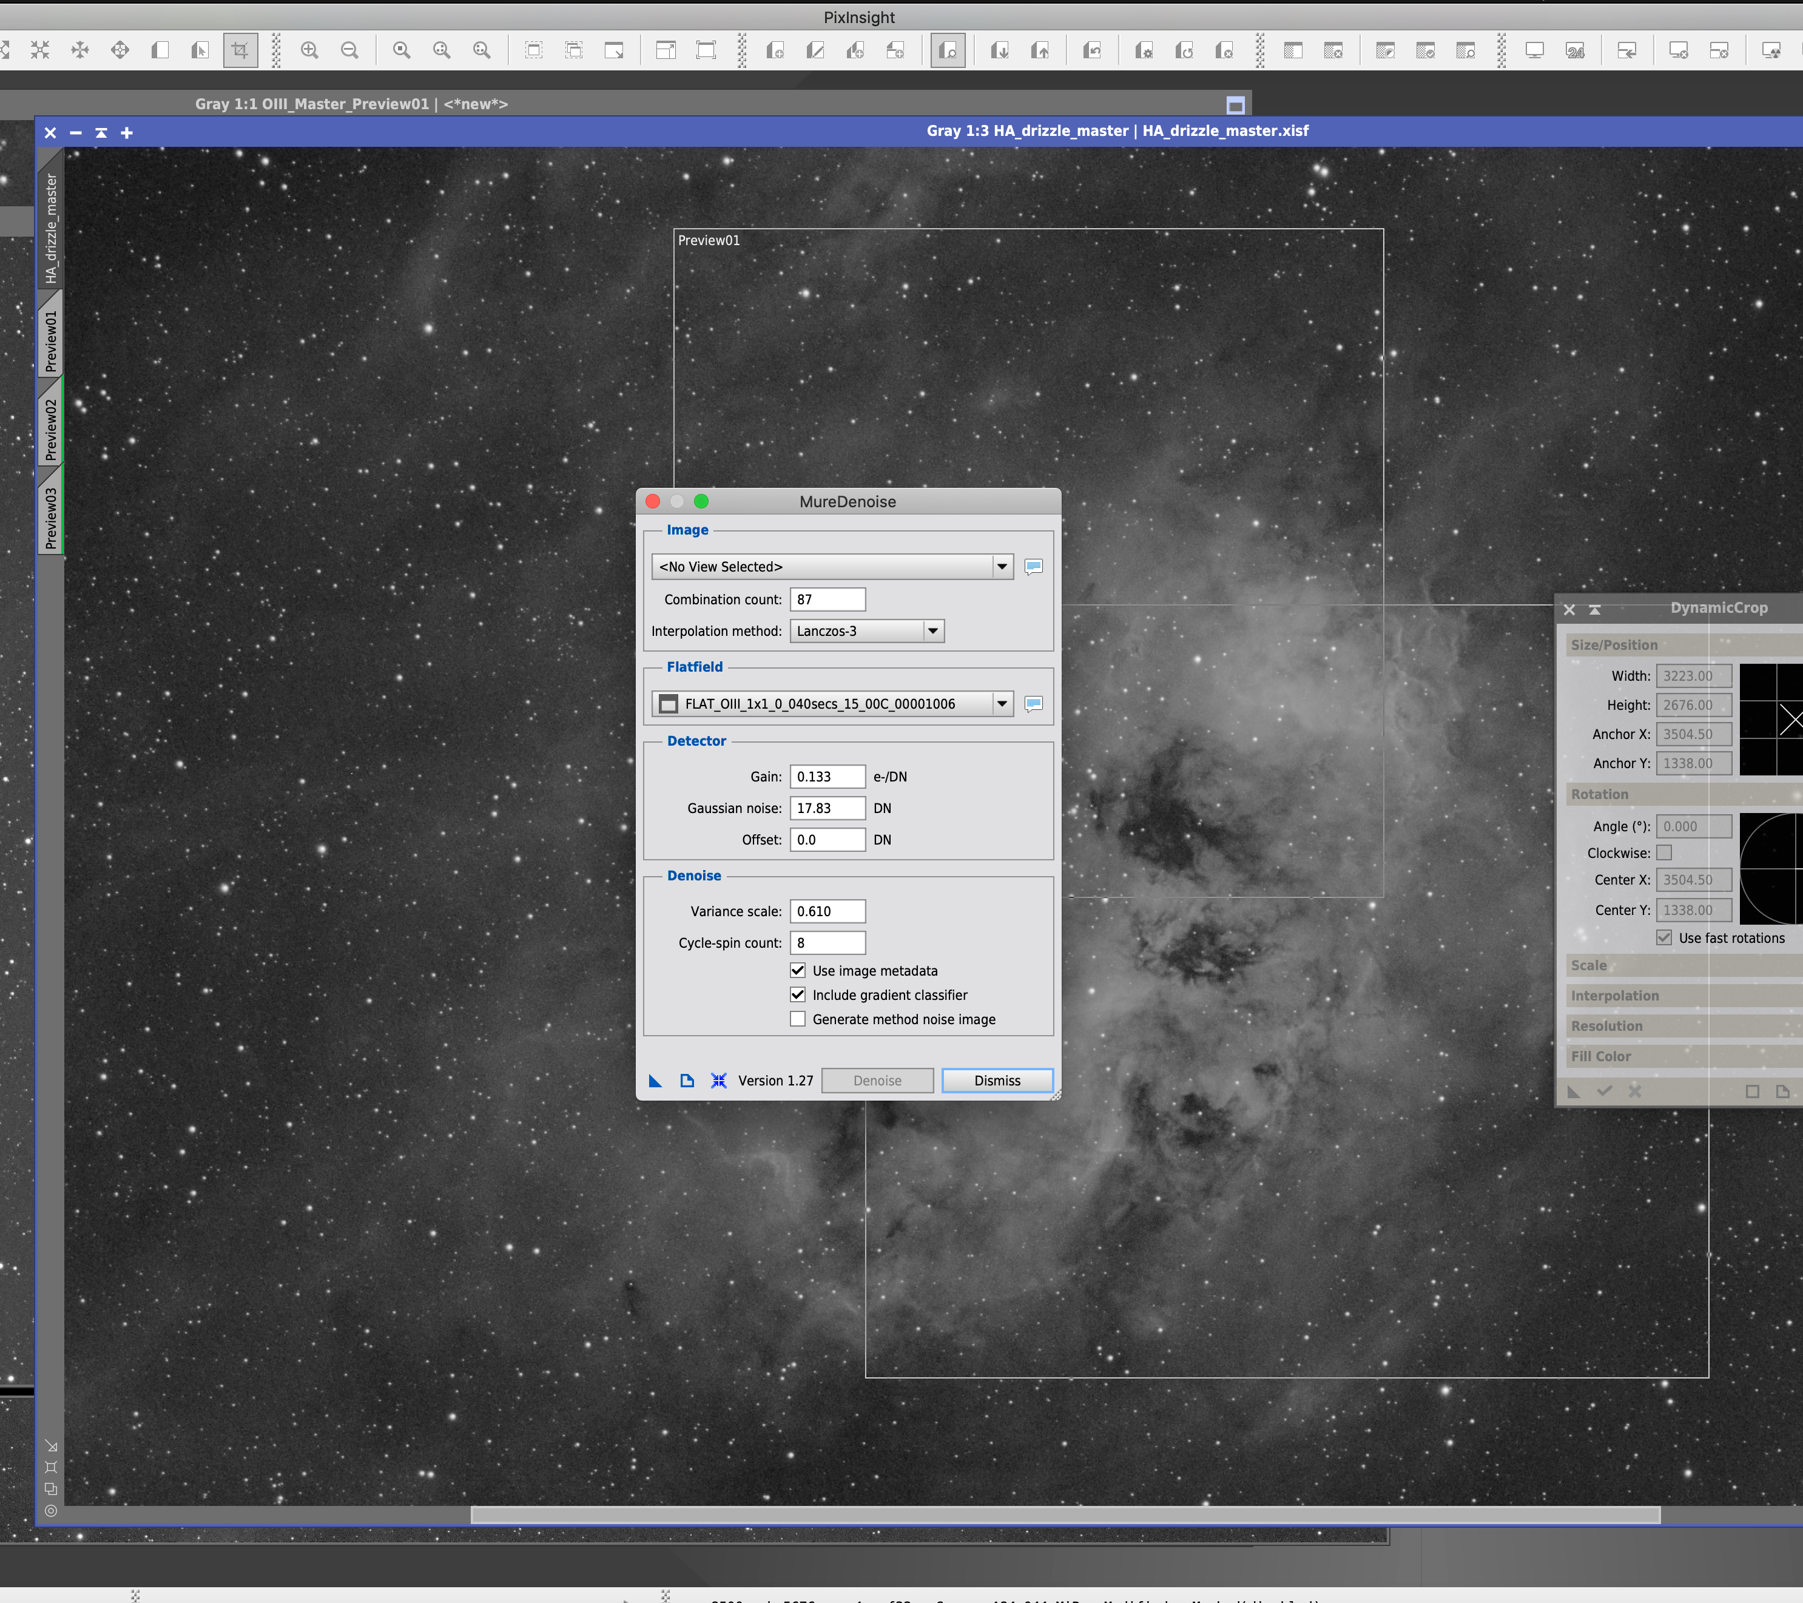The image size is (1803, 1603).
Task: Click the mask with magnifier icon
Action: point(1465,50)
